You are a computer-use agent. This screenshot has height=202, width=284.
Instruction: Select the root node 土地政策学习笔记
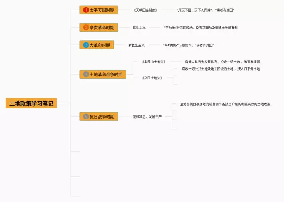tap(31, 103)
